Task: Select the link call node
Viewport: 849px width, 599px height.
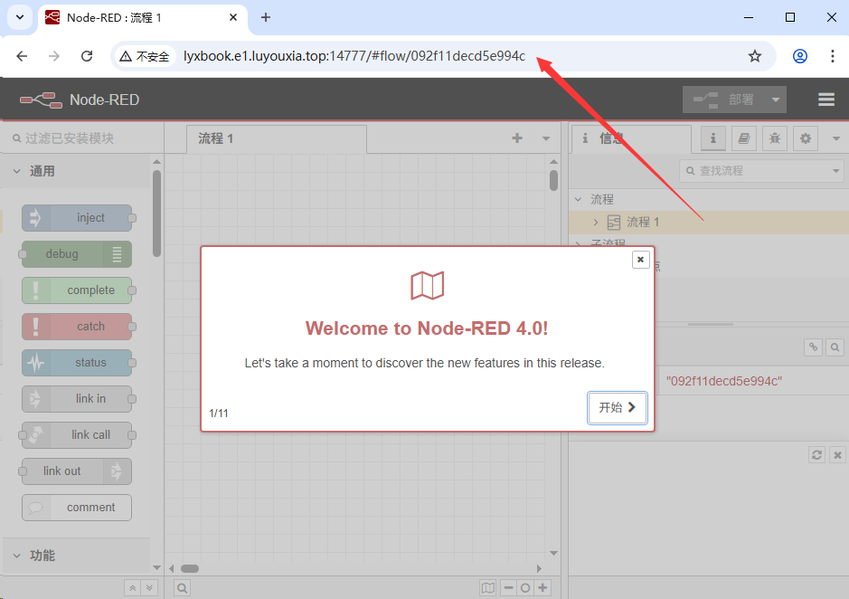Action: click(x=77, y=435)
